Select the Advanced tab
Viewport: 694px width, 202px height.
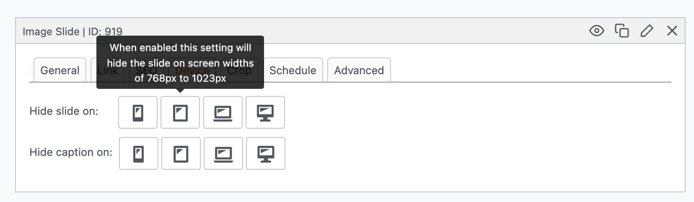pos(359,70)
